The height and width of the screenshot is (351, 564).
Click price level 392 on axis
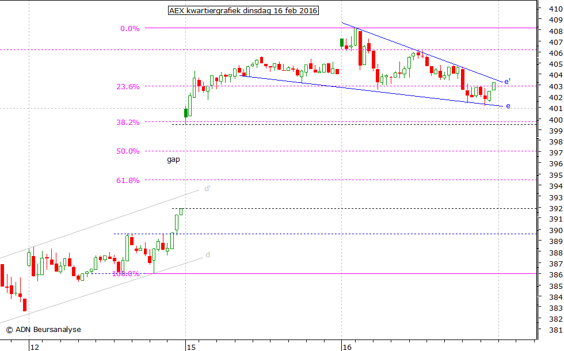point(556,208)
